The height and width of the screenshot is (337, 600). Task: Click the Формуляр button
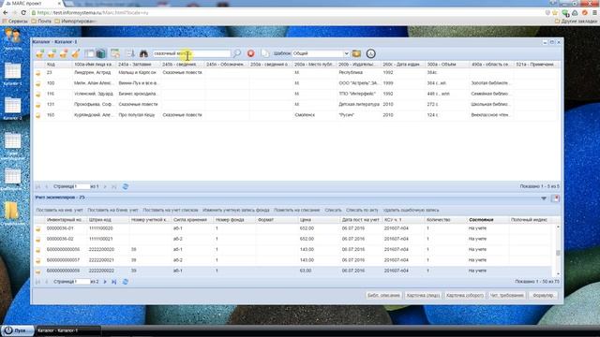tap(544, 296)
